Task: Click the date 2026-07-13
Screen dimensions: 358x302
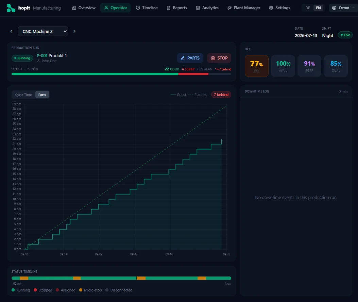Action: [x=306, y=36]
